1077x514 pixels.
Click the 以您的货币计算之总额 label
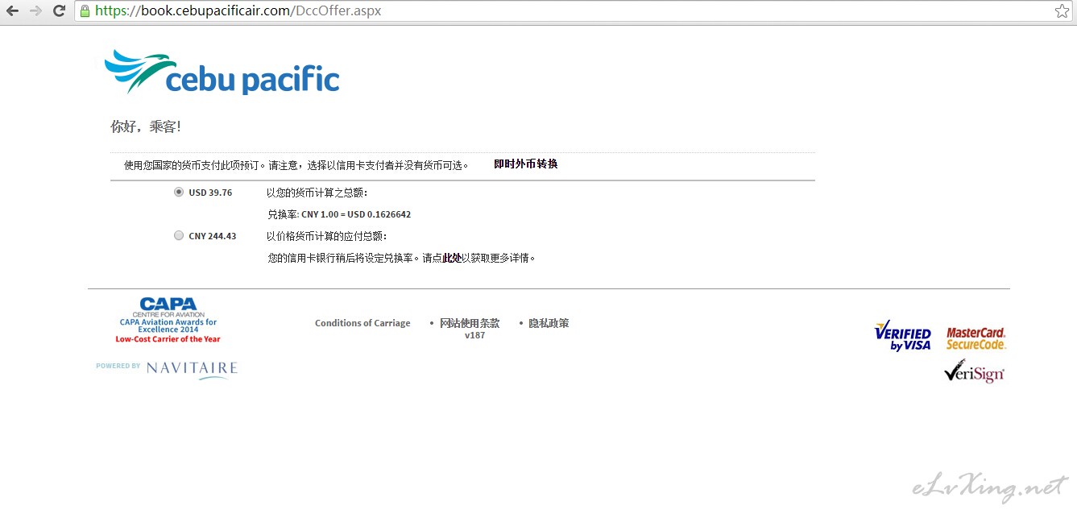pos(317,193)
